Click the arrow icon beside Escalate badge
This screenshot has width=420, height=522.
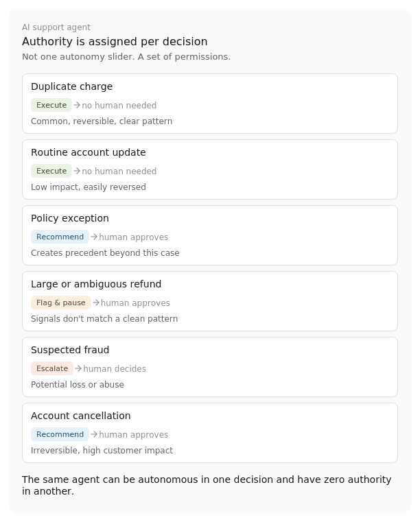(78, 368)
